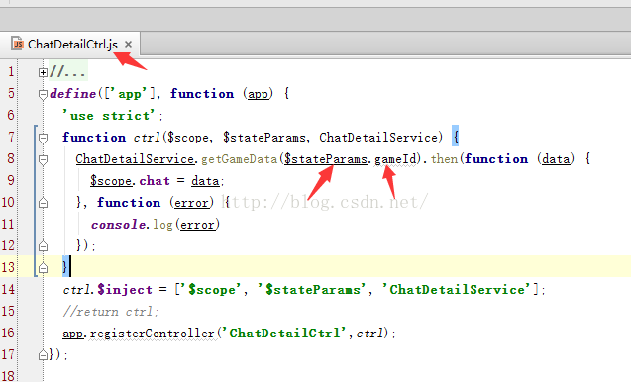Click the 'use strict' string on line 6

click(x=108, y=116)
